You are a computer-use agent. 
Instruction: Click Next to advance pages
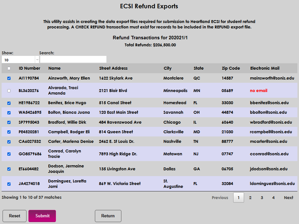(x=288, y=197)
